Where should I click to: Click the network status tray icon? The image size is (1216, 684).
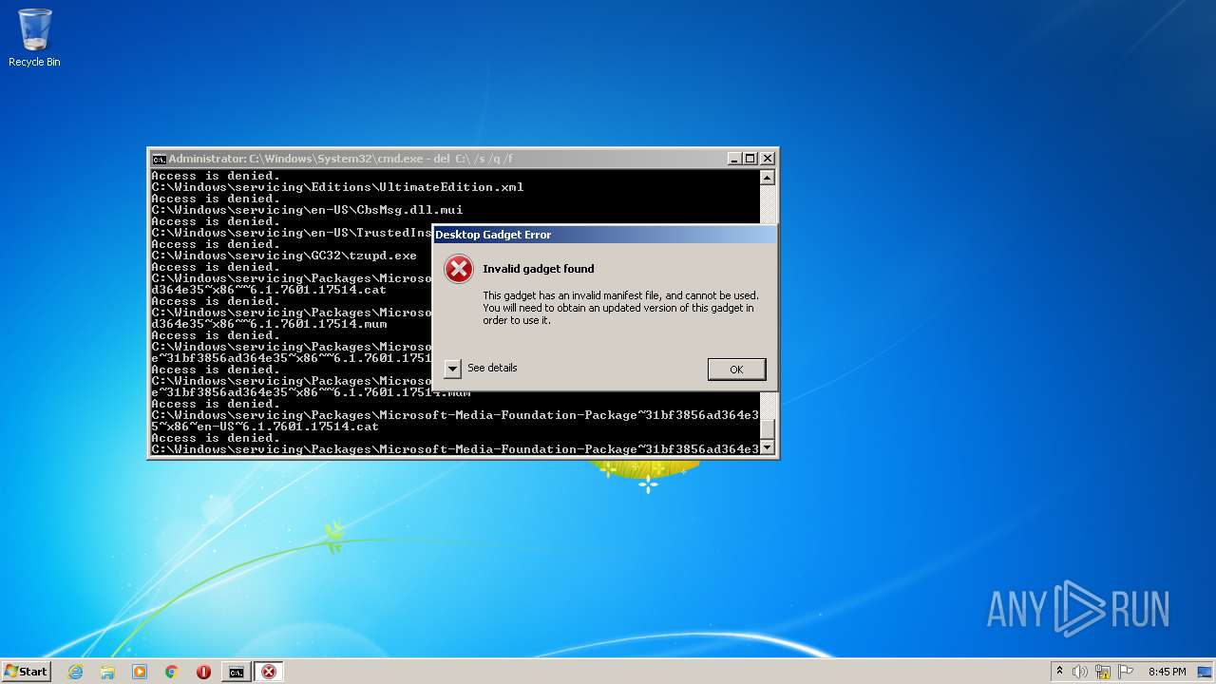(x=1103, y=672)
